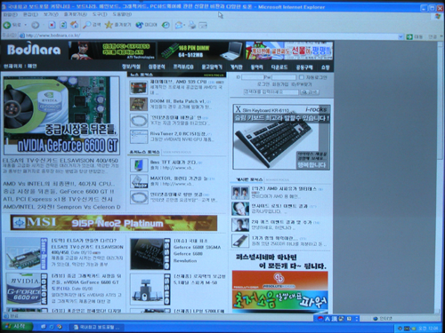The width and height of the screenshot is (445, 333).
Task: Click the green Go arrow beside the address bar
Action: (409, 36)
